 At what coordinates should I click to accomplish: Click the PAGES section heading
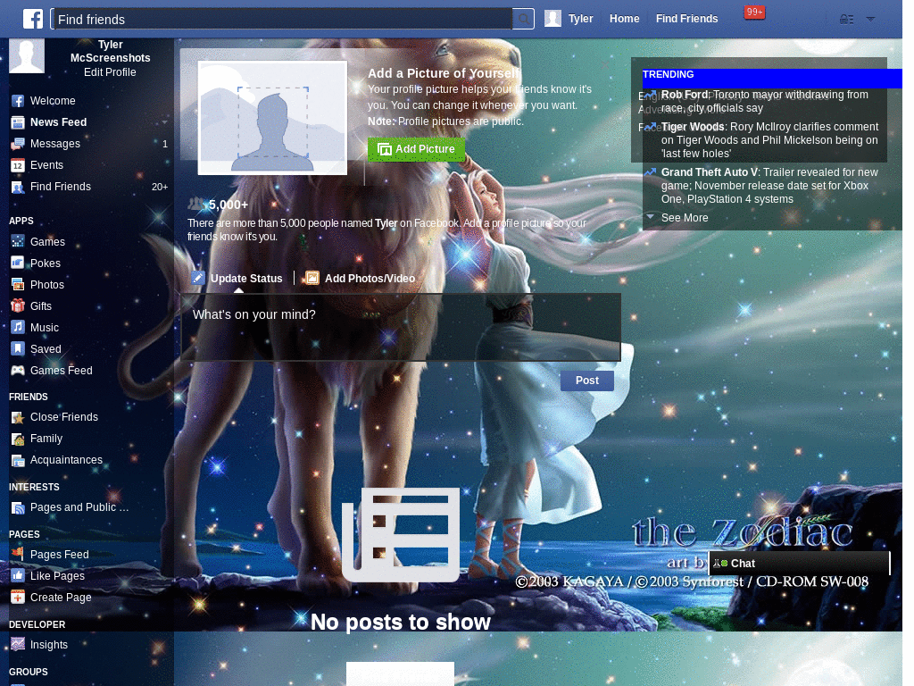(24, 534)
